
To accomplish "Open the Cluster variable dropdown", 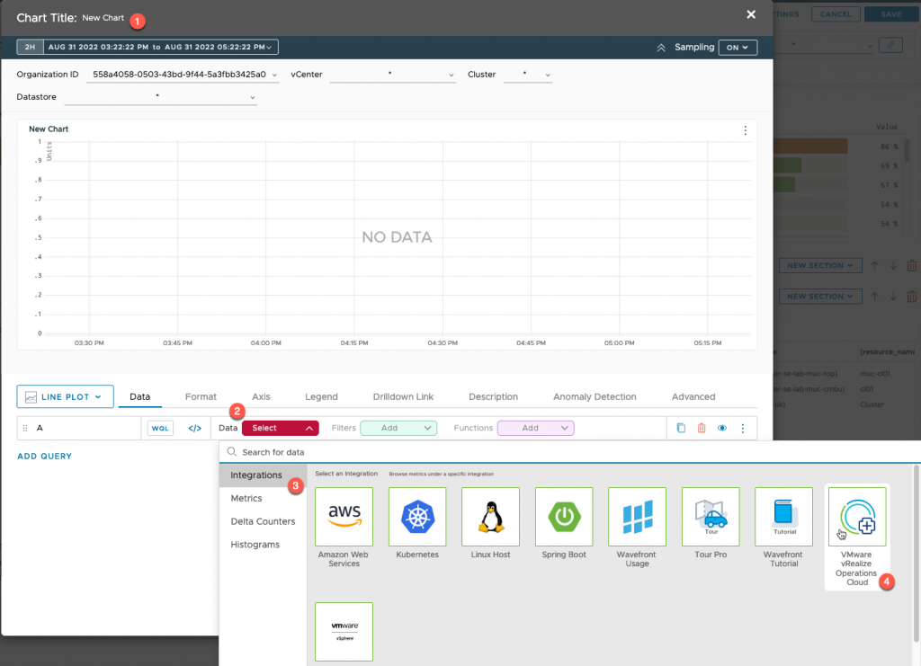I will pyautogui.click(x=527, y=75).
